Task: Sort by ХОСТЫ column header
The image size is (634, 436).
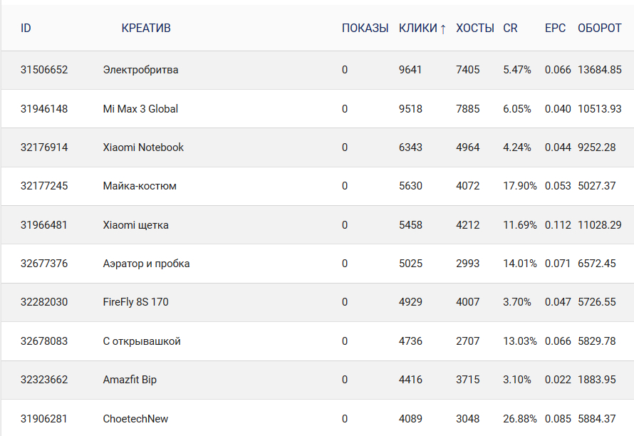Action: pyautogui.click(x=474, y=28)
